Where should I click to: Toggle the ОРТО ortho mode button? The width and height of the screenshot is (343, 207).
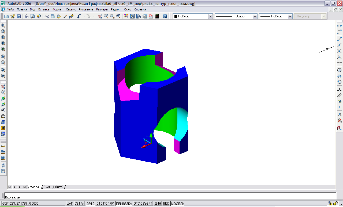91,204
